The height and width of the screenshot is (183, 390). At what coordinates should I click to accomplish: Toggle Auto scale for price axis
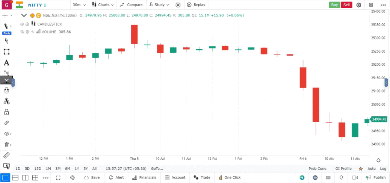[372, 169]
